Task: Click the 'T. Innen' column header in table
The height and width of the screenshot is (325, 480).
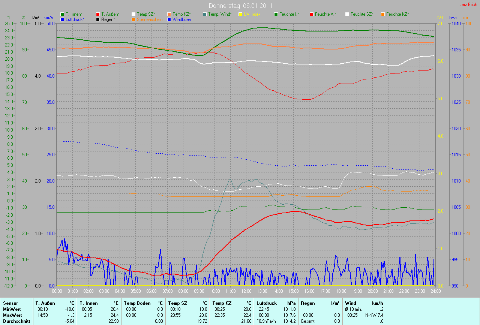Action: (89, 303)
